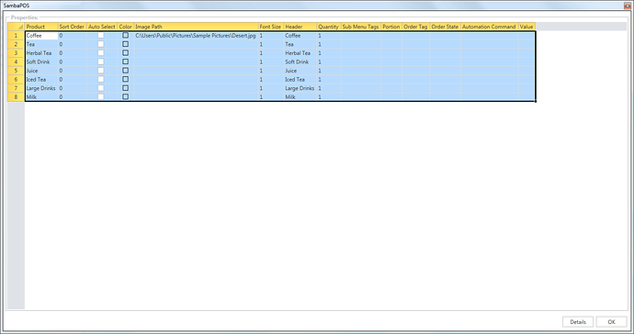Image resolution: width=634 pixels, height=334 pixels.
Task: Select row 3 by its row header
Action: pyautogui.click(x=17, y=53)
